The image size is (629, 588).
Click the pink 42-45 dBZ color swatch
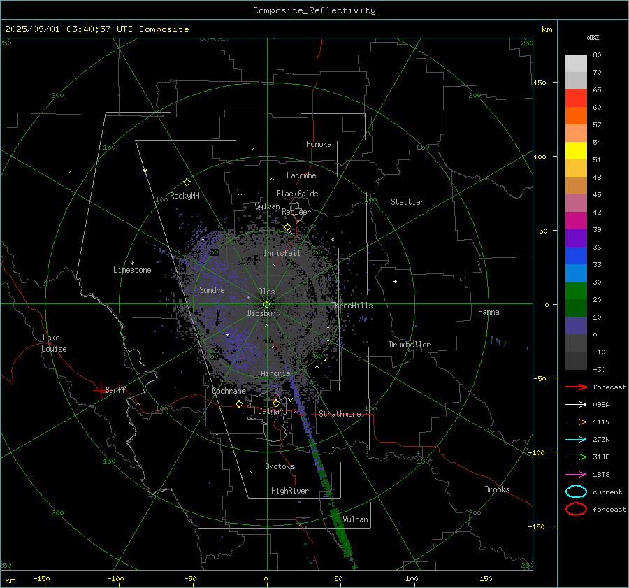576,203
